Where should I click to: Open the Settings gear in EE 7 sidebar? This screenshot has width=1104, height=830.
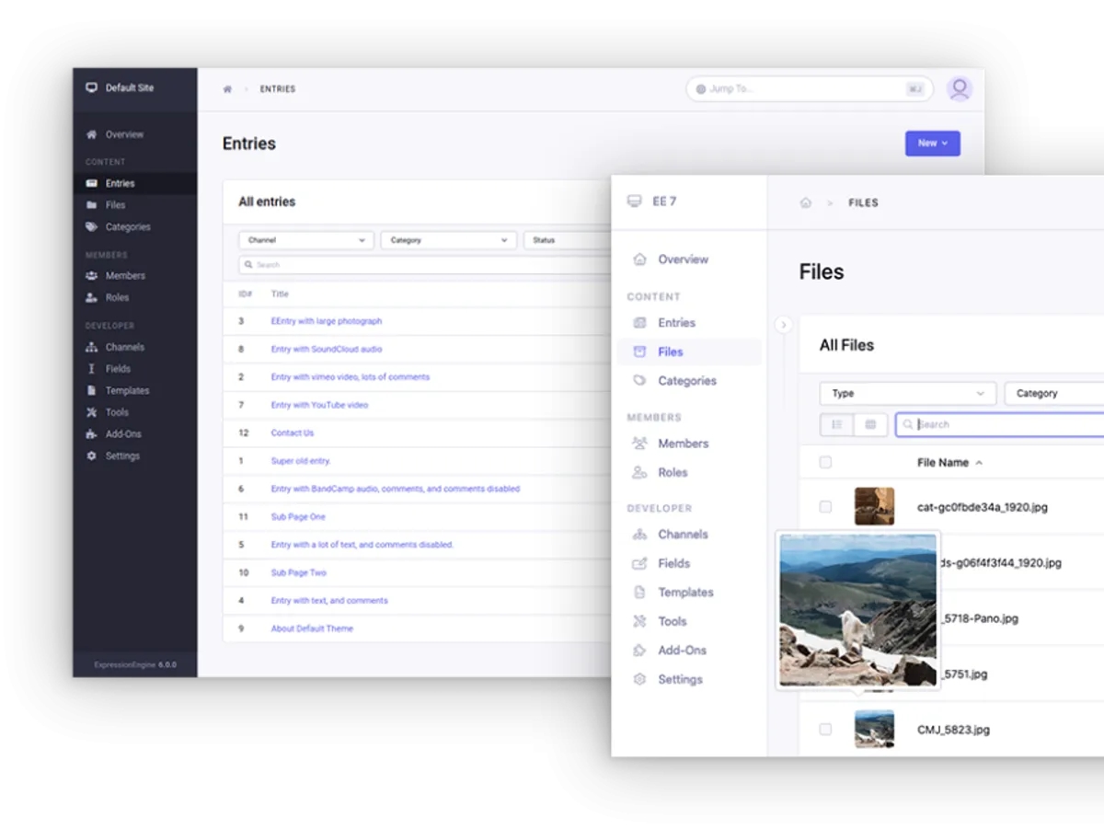[x=640, y=679]
